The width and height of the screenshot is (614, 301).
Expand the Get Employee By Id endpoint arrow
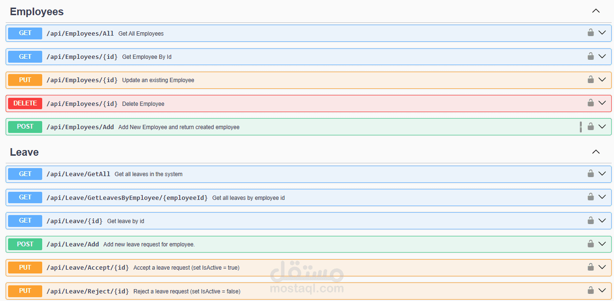[602, 56]
